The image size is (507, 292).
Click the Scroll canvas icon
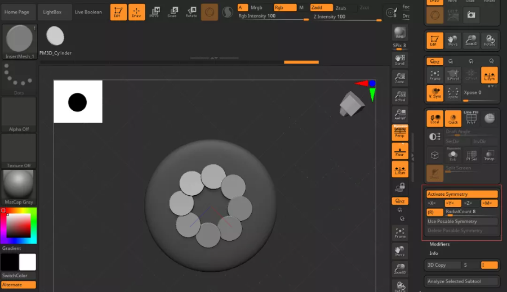tap(400, 60)
